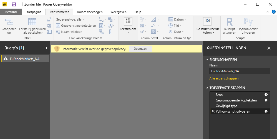This screenshot has width=277, height=139.
Task: Open settings gear for Bron step
Action: click(266, 95)
